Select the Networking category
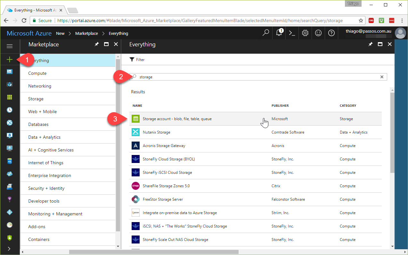408x255 pixels. click(x=68, y=86)
